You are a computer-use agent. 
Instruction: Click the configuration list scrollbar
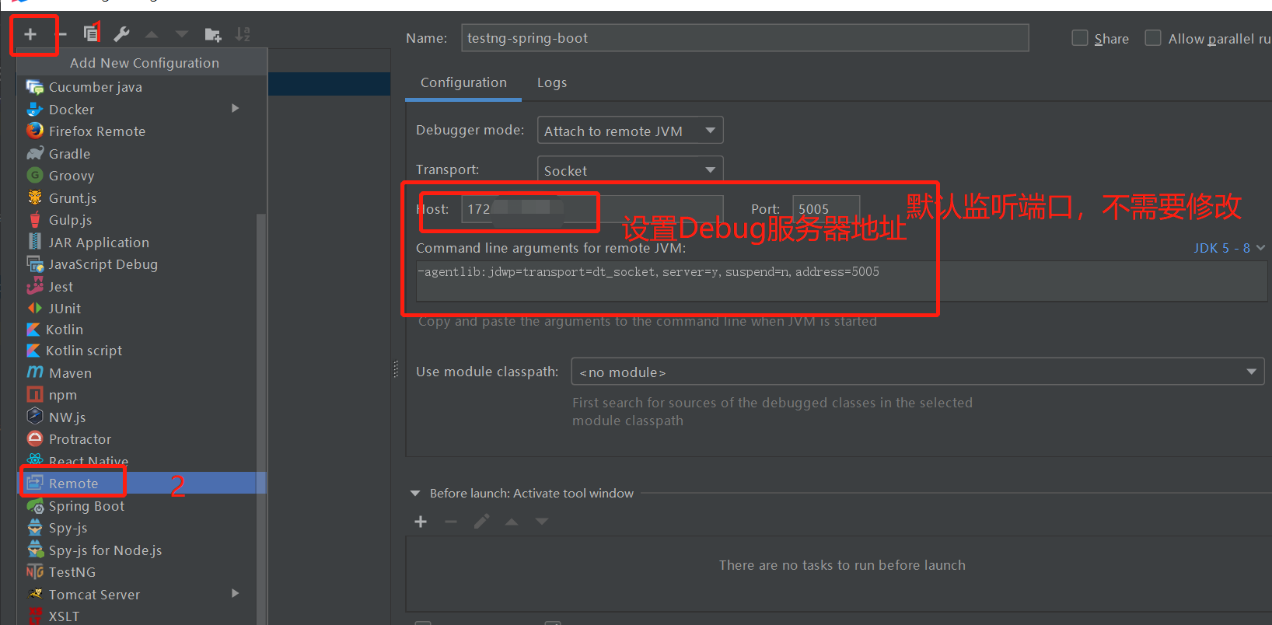coord(261,420)
